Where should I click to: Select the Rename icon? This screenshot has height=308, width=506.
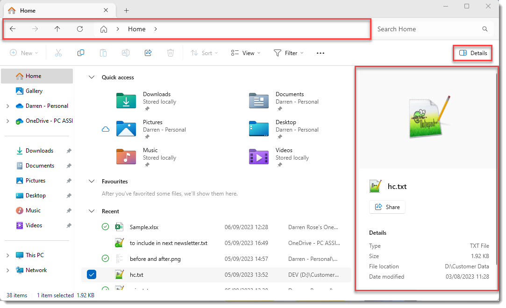[x=125, y=53]
